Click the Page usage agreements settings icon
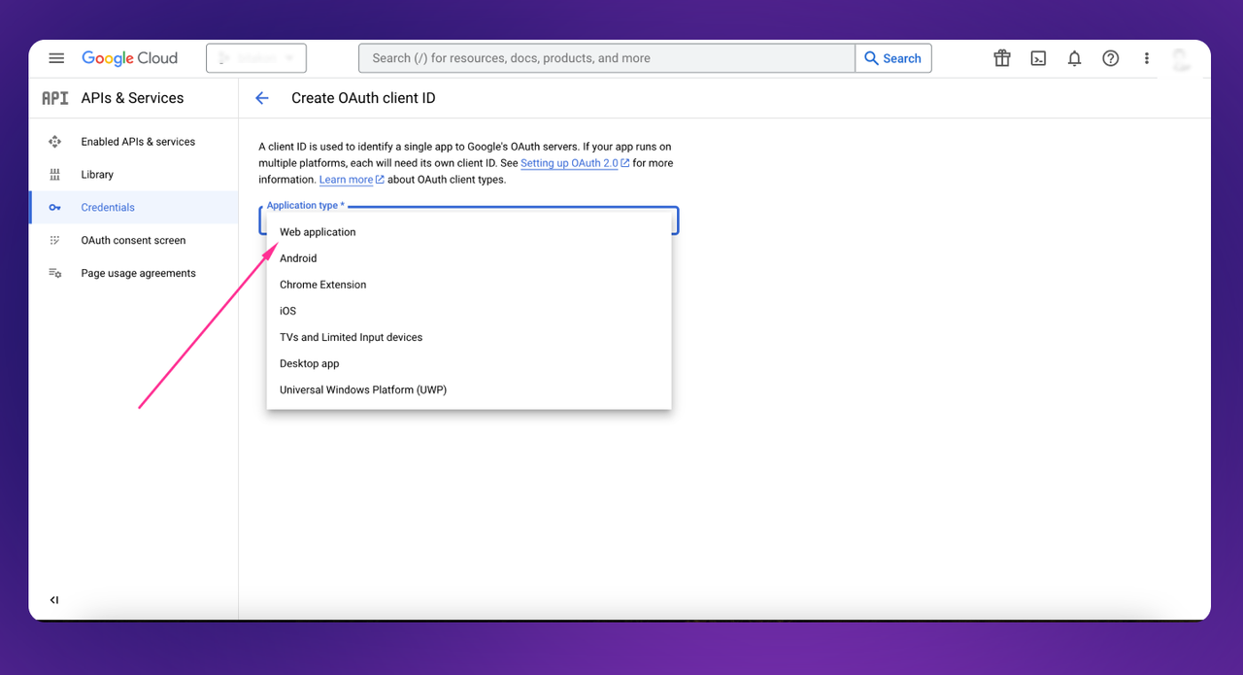The height and width of the screenshot is (675, 1243). [x=55, y=274]
